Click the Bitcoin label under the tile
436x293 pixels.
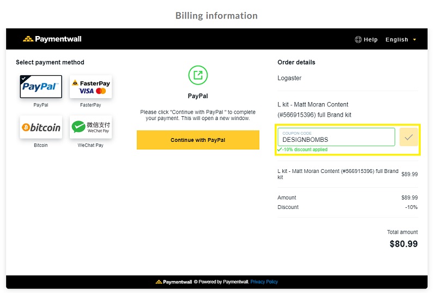[41, 145]
